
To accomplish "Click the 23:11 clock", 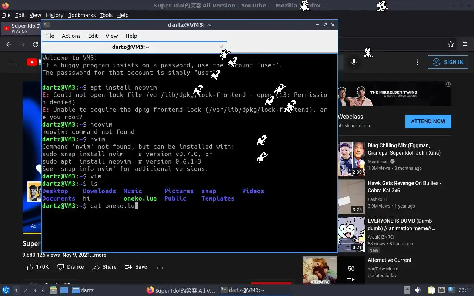I will click(x=465, y=290).
